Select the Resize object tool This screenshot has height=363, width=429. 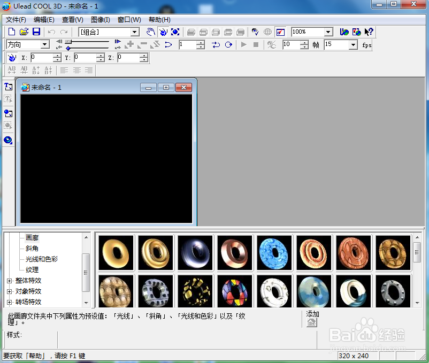[x=175, y=32]
